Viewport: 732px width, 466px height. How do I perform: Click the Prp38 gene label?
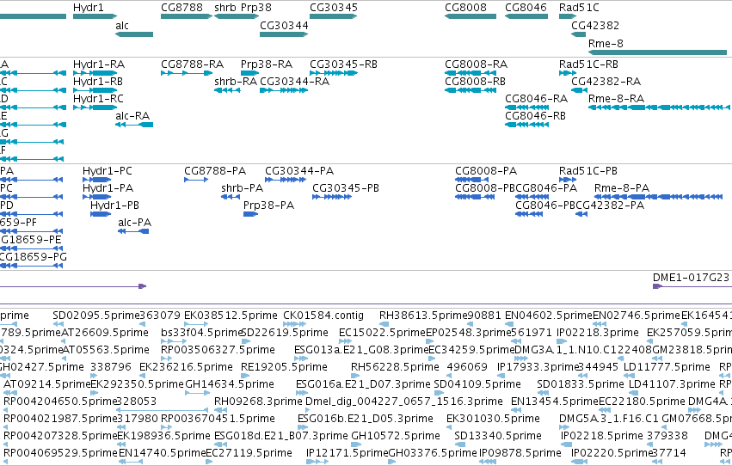(255, 8)
